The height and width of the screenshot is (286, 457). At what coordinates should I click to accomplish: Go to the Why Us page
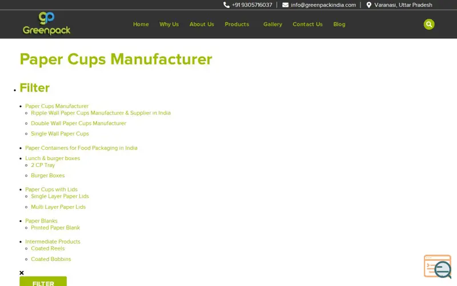point(169,24)
